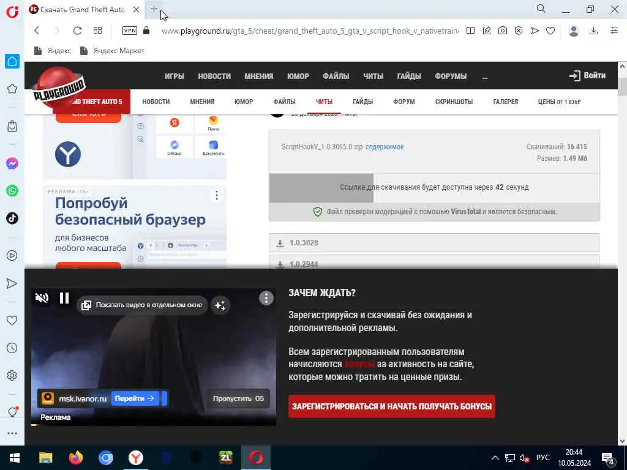Close the Grand Theft Auto tab
627x470 pixels.
pyautogui.click(x=137, y=10)
